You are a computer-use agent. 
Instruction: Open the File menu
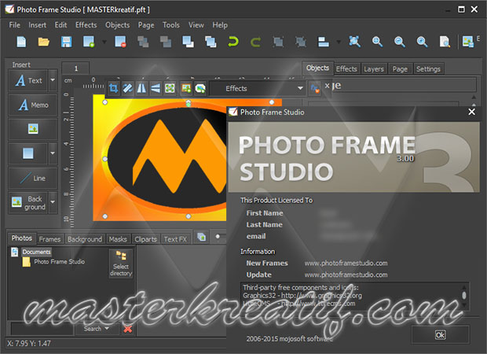[x=15, y=25]
